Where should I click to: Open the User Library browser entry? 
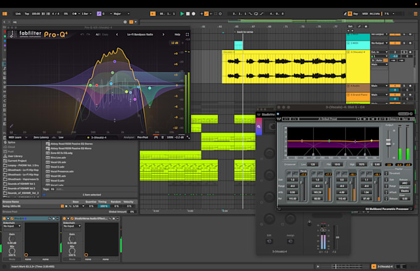tap(15, 156)
